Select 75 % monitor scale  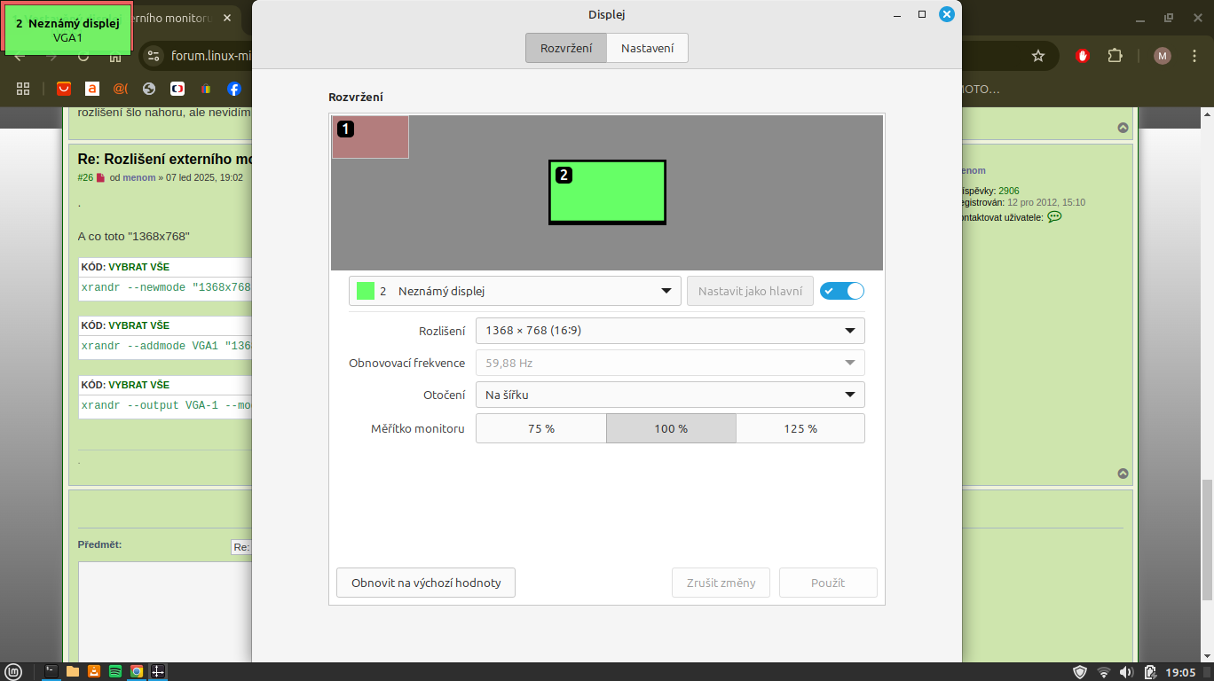point(540,428)
